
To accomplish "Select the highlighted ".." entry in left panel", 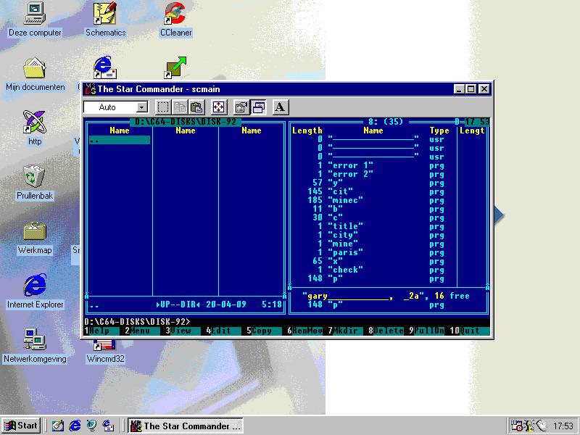I will point(120,140).
